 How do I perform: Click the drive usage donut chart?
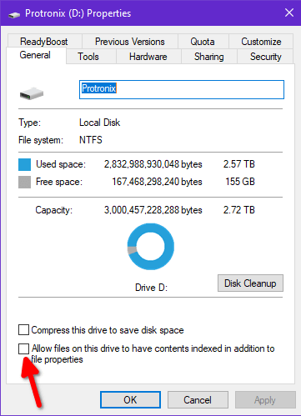click(x=151, y=247)
